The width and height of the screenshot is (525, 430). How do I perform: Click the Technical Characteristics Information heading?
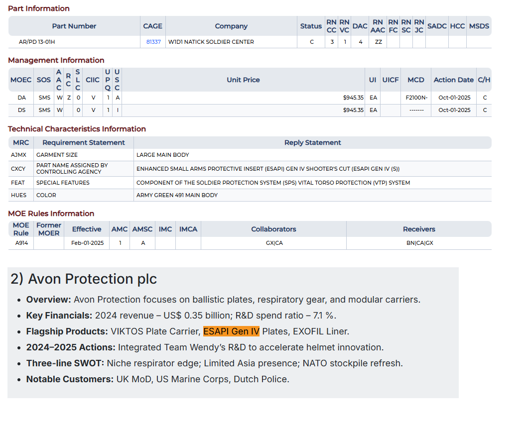(x=77, y=129)
